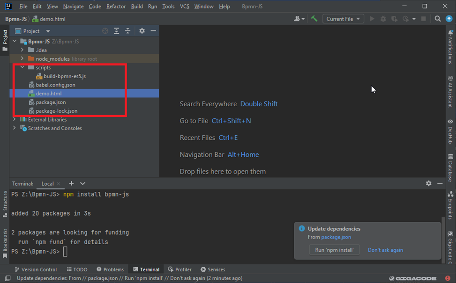456x283 pixels.
Task: Toggle the Structure side tab
Action: 5,204
